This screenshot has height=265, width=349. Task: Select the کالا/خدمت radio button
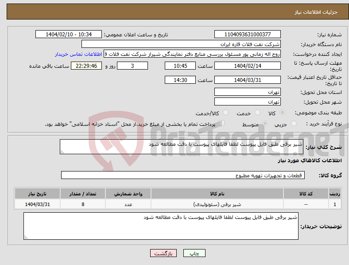[x=226, y=113]
